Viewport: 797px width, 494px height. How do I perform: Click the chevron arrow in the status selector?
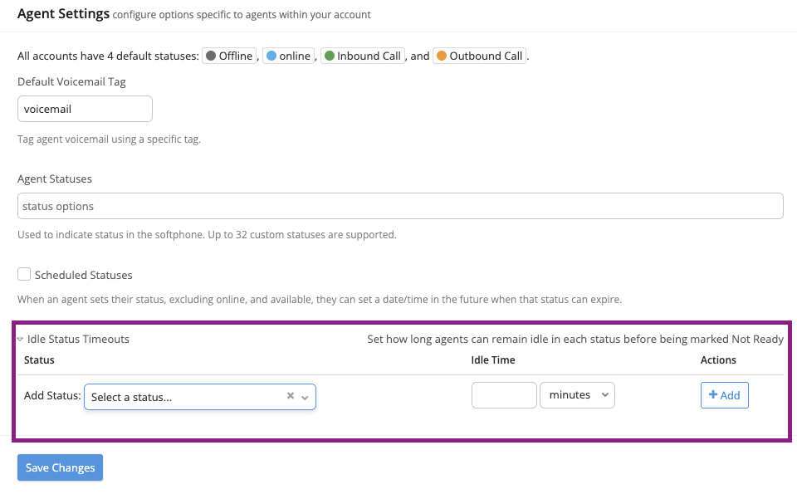tap(305, 398)
